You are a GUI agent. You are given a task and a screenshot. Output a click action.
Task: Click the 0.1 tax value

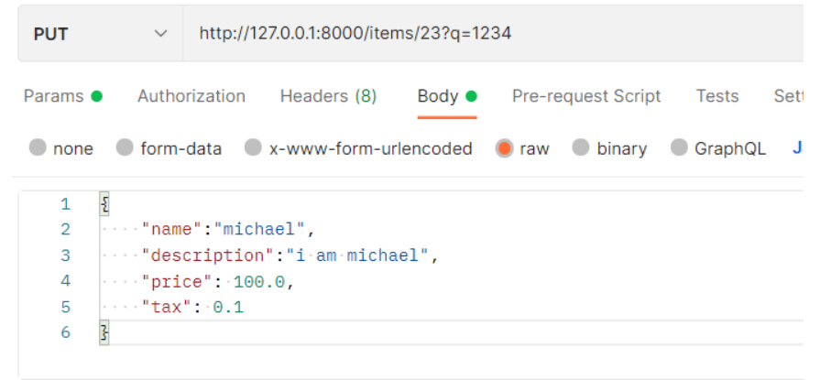coord(228,308)
